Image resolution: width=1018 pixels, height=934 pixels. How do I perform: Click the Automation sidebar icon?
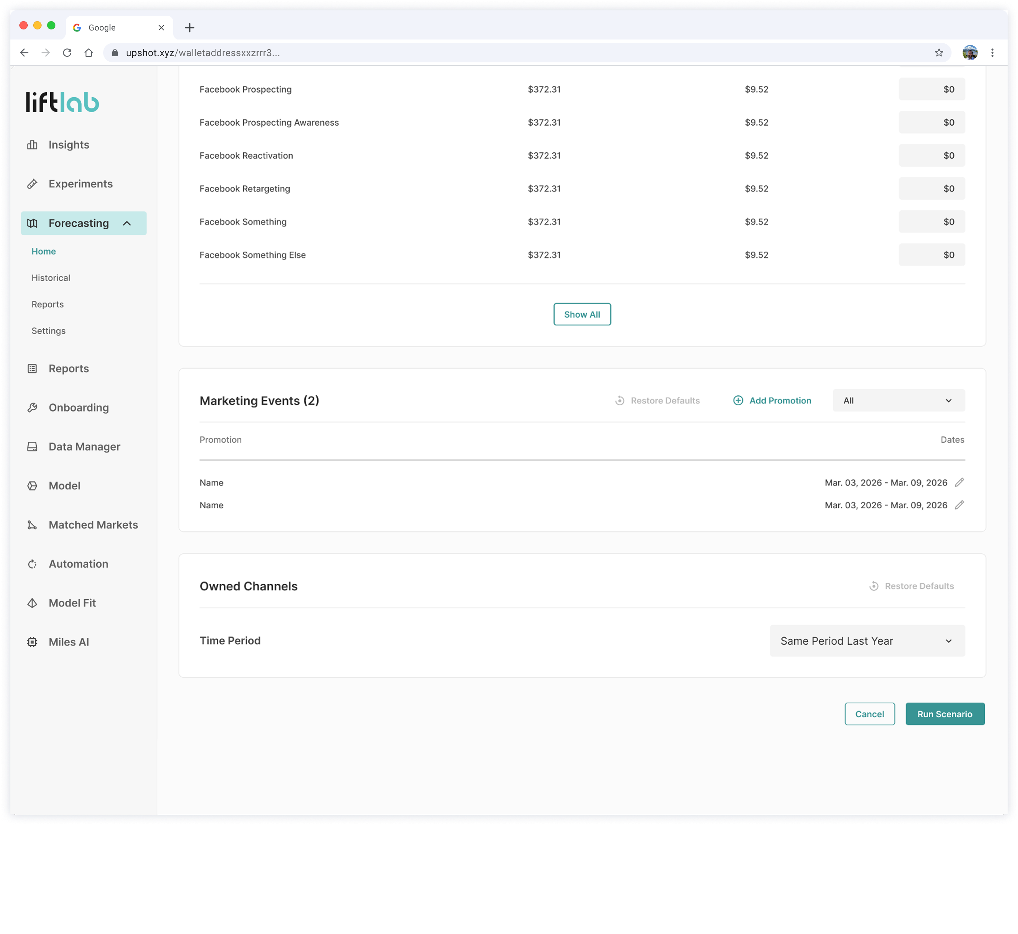(32, 564)
